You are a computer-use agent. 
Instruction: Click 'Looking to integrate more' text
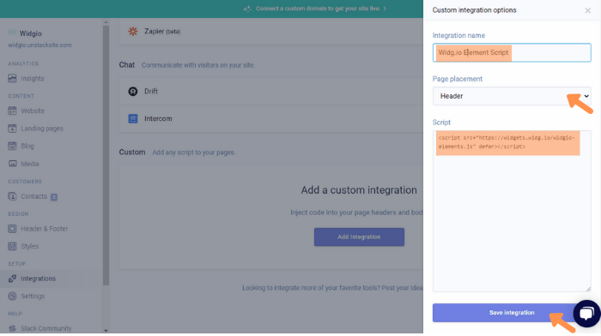(x=332, y=288)
